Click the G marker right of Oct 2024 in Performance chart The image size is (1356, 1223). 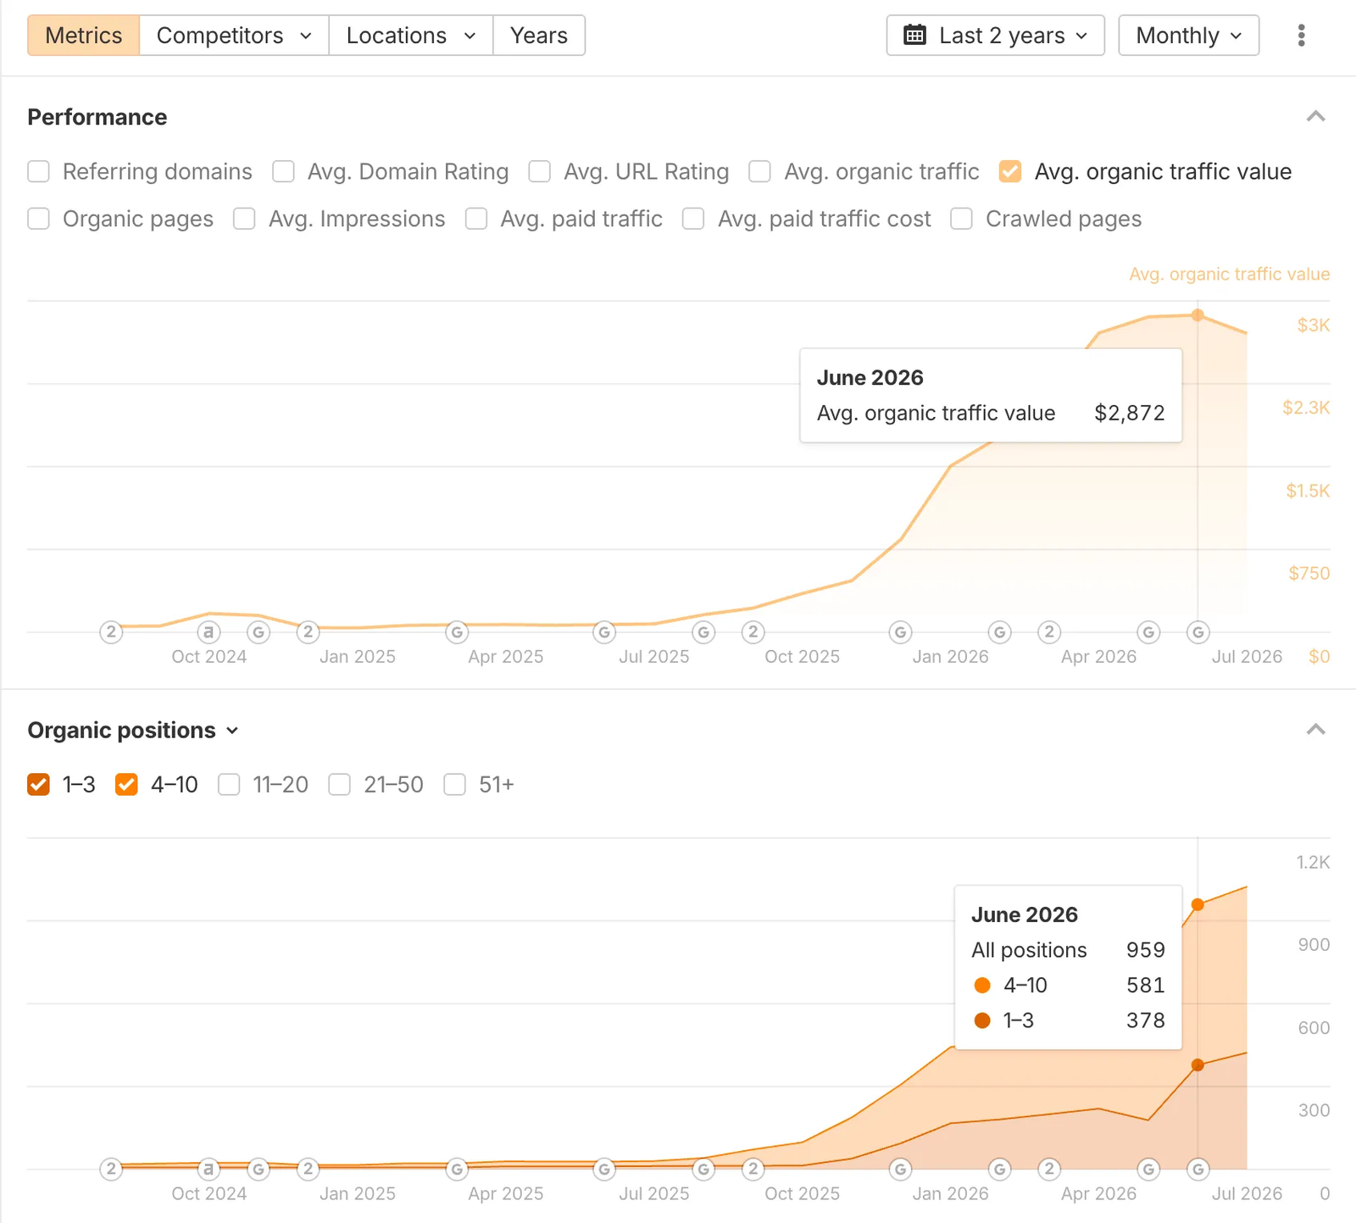coord(258,632)
